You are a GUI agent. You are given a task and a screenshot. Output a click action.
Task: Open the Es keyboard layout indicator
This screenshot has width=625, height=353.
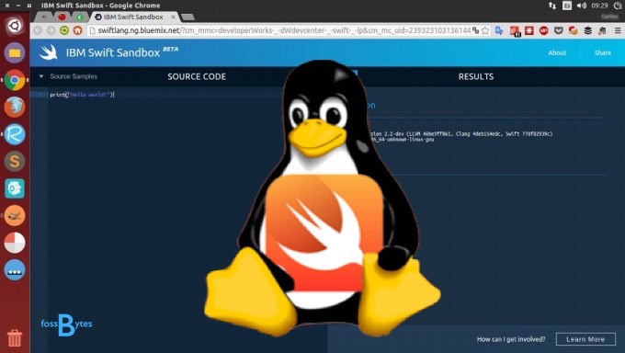tap(567, 6)
